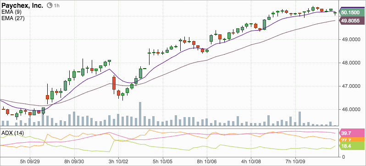Select the EMA (9) indicator label
This screenshot has height=166, width=366.
click(11, 12)
